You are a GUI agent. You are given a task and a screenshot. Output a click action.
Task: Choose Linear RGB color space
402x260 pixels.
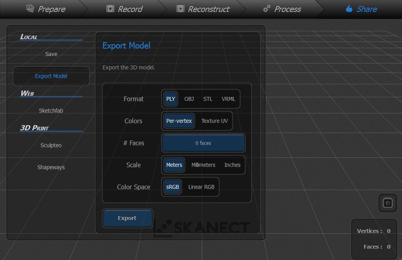tap(201, 187)
